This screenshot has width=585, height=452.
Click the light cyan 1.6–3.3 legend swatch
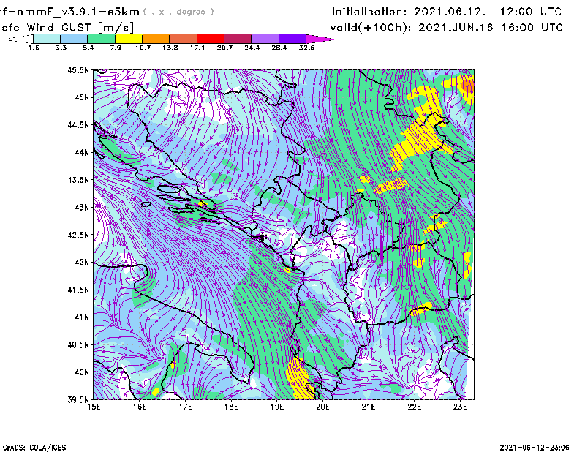tap(47, 39)
